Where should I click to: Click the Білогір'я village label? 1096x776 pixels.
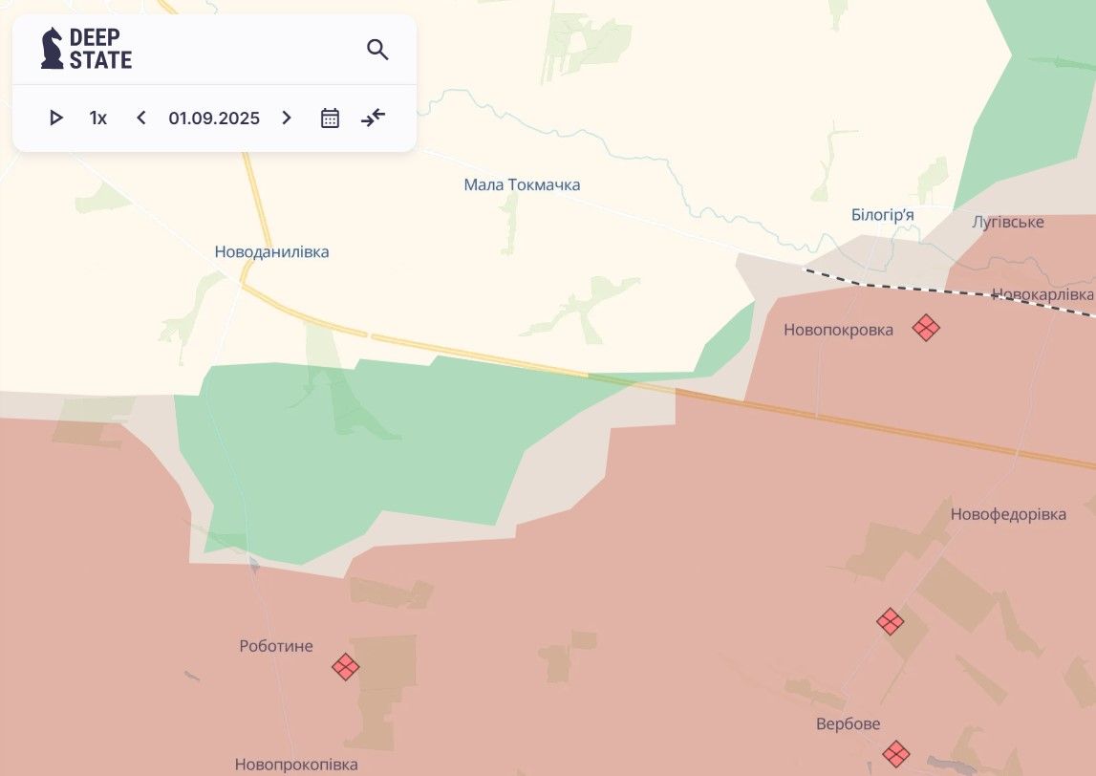882,215
